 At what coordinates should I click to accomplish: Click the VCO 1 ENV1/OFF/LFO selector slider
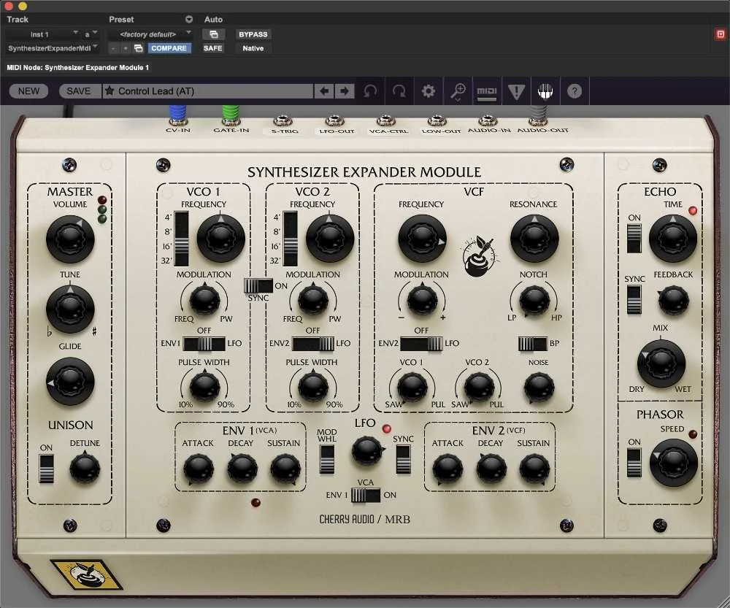pyautogui.click(x=204, y=344)
